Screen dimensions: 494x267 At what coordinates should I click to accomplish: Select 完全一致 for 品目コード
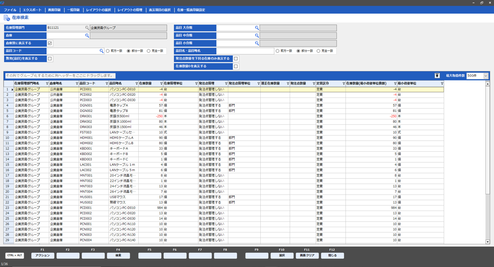pos(149,51)
